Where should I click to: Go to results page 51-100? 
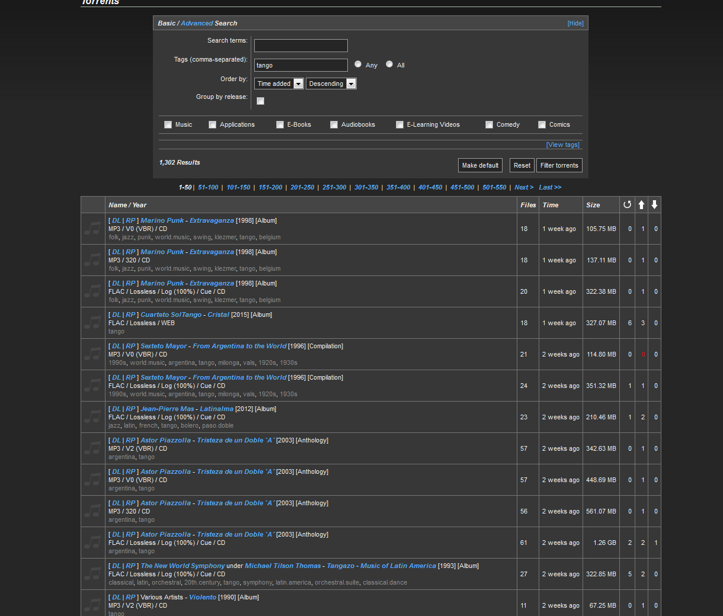[x=208, y=187]
